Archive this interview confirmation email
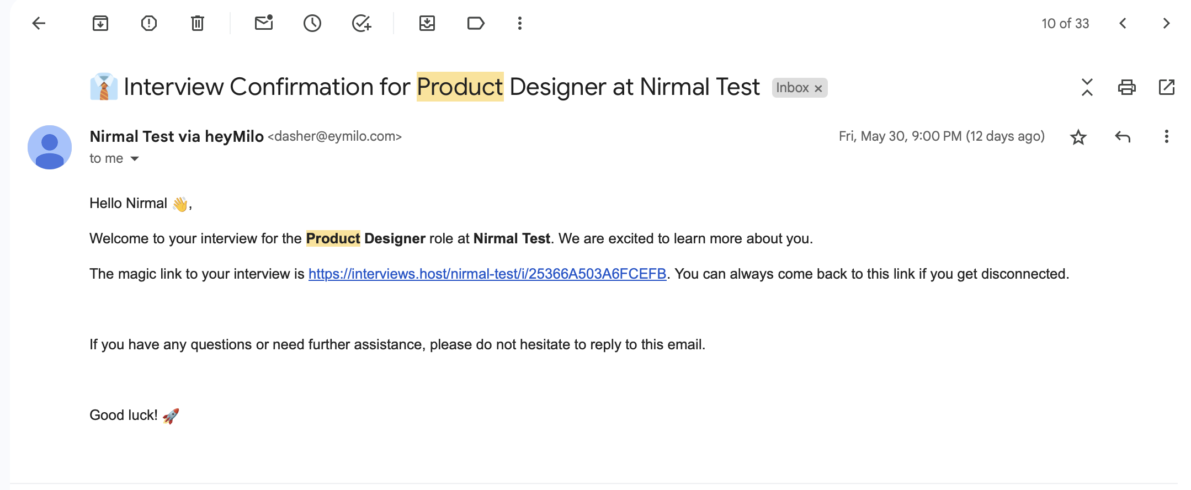The width and height of the screenshot is (1191, 490). (x=100, y=23)
